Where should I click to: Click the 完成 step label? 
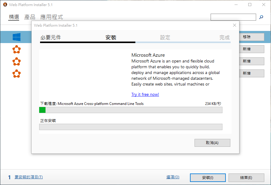point(225,37)
